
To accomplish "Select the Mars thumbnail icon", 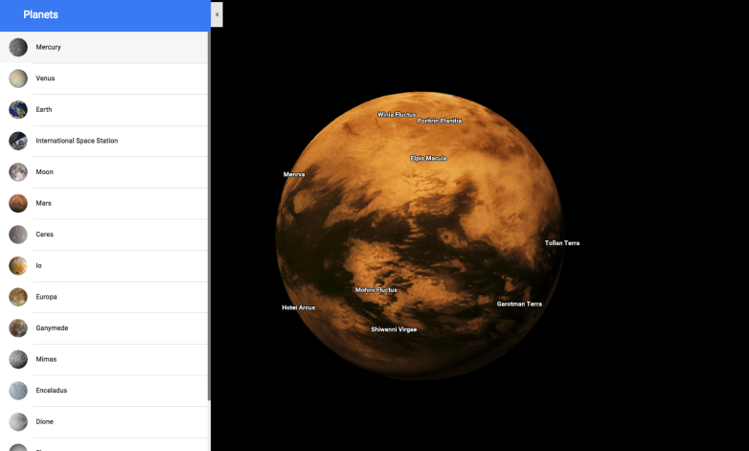I will click(x=18, y=203).
